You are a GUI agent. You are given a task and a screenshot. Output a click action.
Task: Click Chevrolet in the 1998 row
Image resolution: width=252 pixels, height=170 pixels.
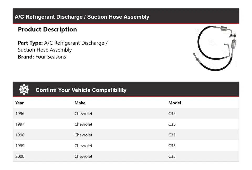pyautogui.click(x=83, y=135)
